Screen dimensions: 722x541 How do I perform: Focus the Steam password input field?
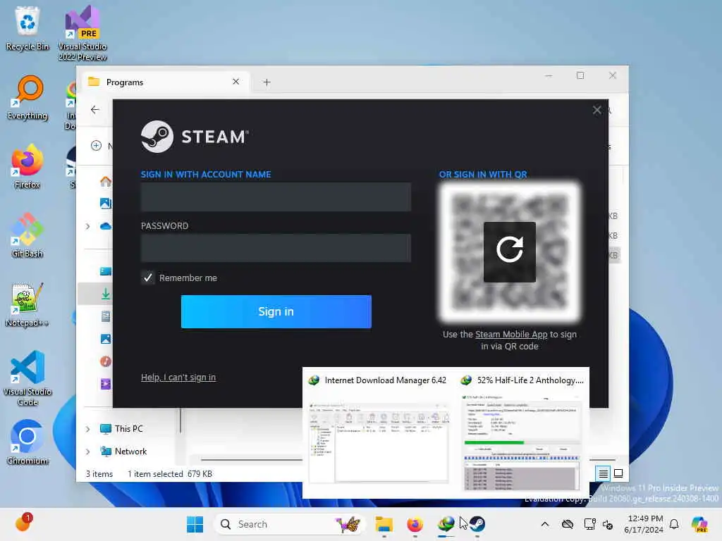click(276, 248)
